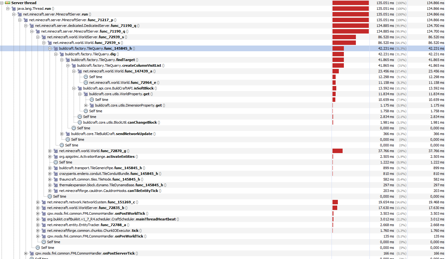Expand CauldronHooks.canTileEntityTick node
Image resolution: width=445 pixels, height=259 pixels.
coord(50,191)
